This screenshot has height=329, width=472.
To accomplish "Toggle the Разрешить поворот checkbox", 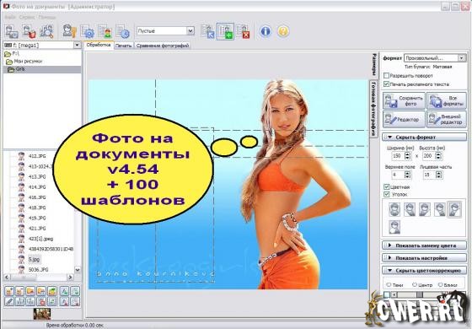I will 387,75.
